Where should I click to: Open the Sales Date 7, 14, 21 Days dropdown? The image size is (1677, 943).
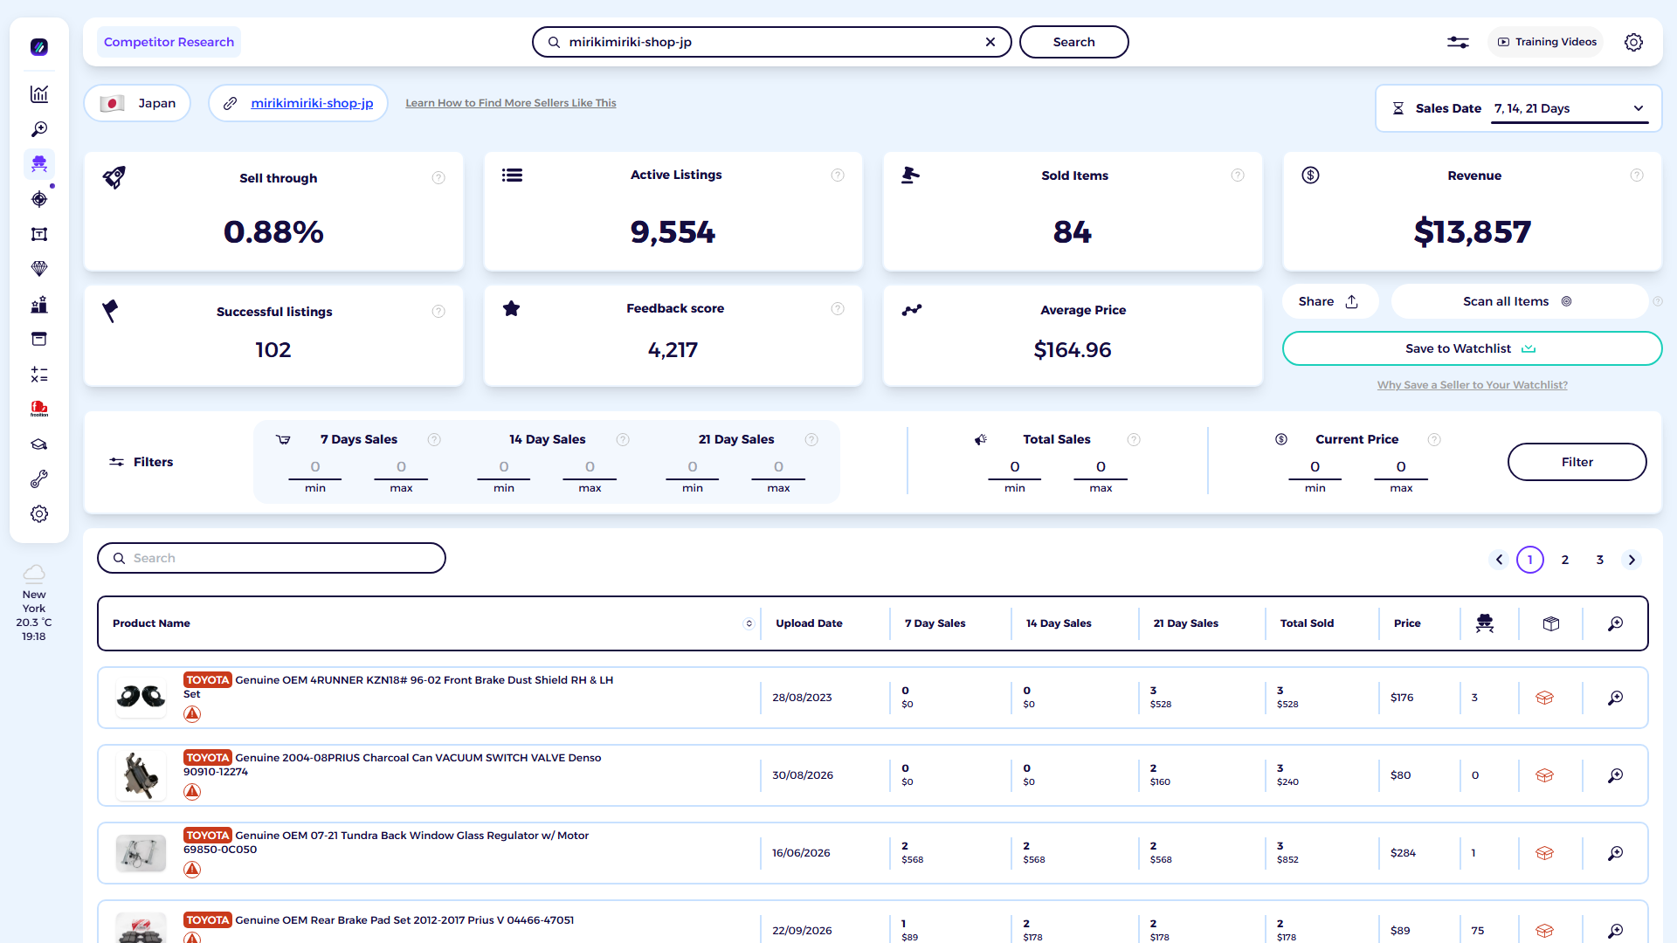[1569, 108]
